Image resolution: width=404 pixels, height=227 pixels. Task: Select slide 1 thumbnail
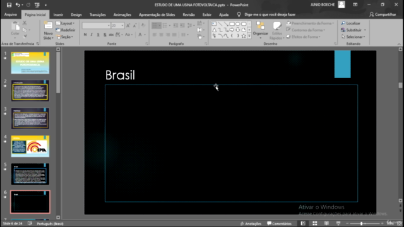click(30, 63)
